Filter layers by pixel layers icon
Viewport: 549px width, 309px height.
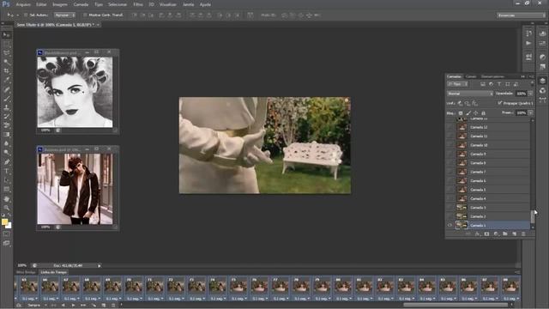click(482, 84)
